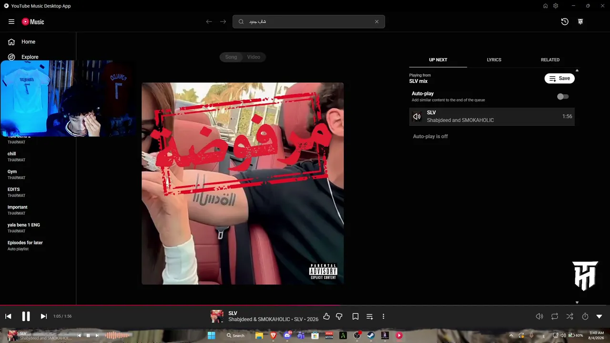Open the sleep timer
610x343 pixels.
(585, 316)
